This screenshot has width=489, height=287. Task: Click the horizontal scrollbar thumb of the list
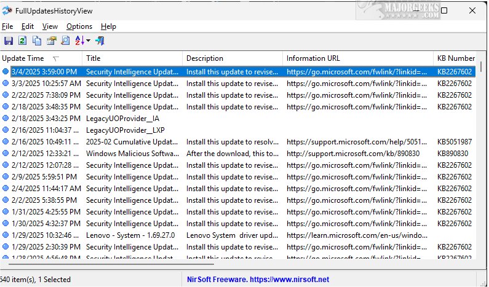coord(111,264)
